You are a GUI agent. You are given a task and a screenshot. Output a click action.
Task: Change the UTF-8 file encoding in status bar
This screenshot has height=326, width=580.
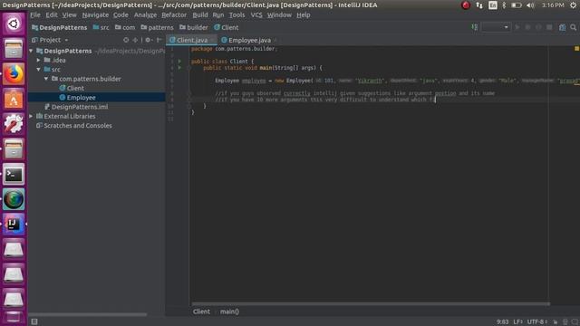[x=537, y=322]
